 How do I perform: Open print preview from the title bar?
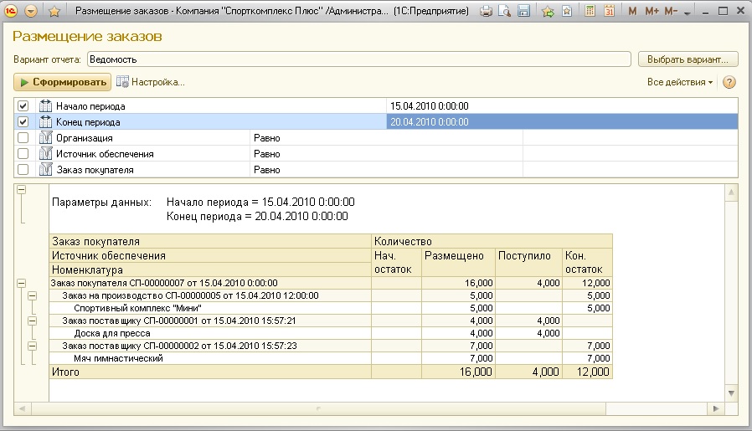tap(505, 12)
